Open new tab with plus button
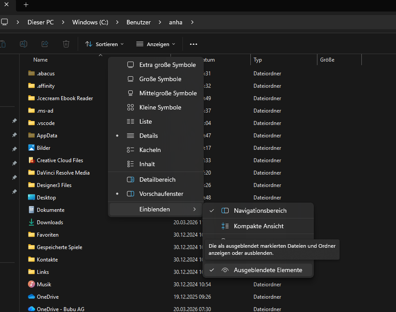 (x=26, y=4)
